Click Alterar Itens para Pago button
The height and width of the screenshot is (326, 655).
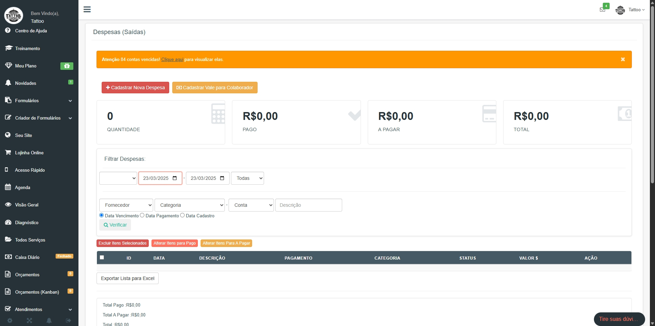click(175, 243)
